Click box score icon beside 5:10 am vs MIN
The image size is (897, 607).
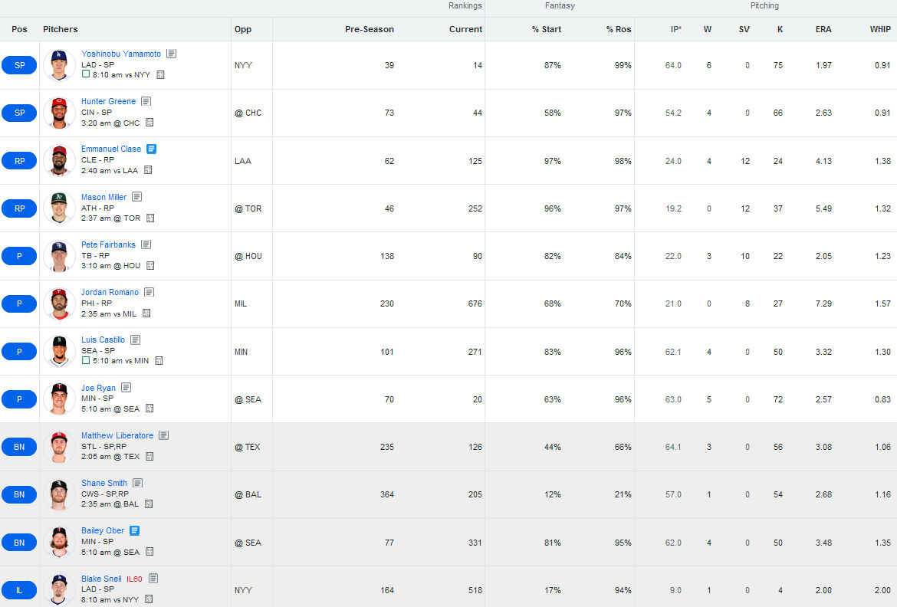[159, 361]
